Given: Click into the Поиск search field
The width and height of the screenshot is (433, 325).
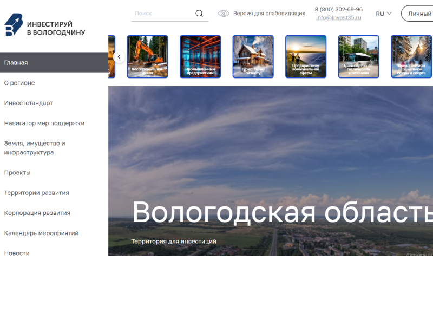Looking at the screenshot, I should [162, 14].
